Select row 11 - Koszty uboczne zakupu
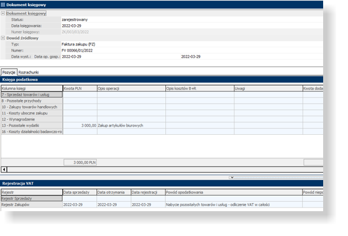 tap(32, 113)
